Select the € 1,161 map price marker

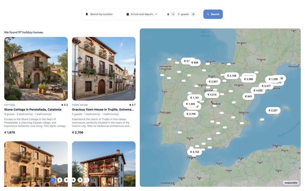[195, 98]
